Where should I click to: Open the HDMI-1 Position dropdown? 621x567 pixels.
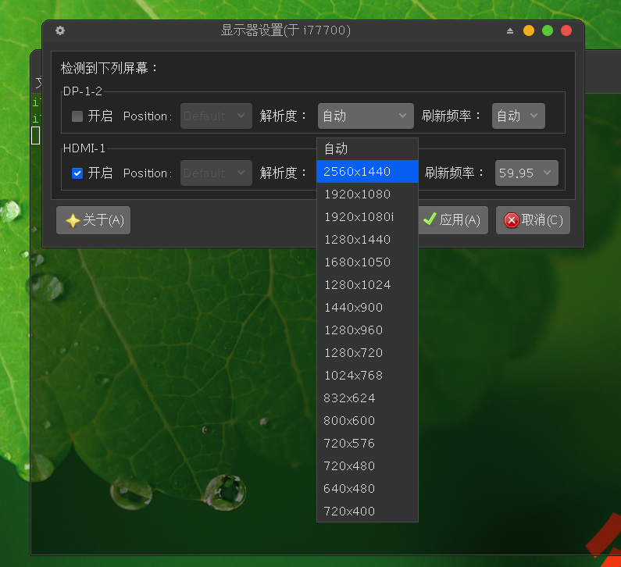click(x=216, y=173)
